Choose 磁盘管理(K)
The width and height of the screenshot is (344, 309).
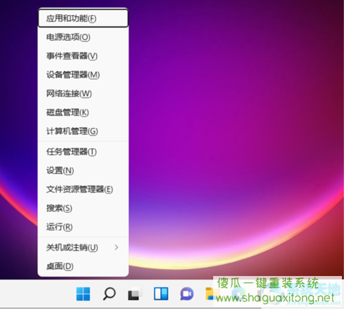pyautogui.click(x=83, y=113)
